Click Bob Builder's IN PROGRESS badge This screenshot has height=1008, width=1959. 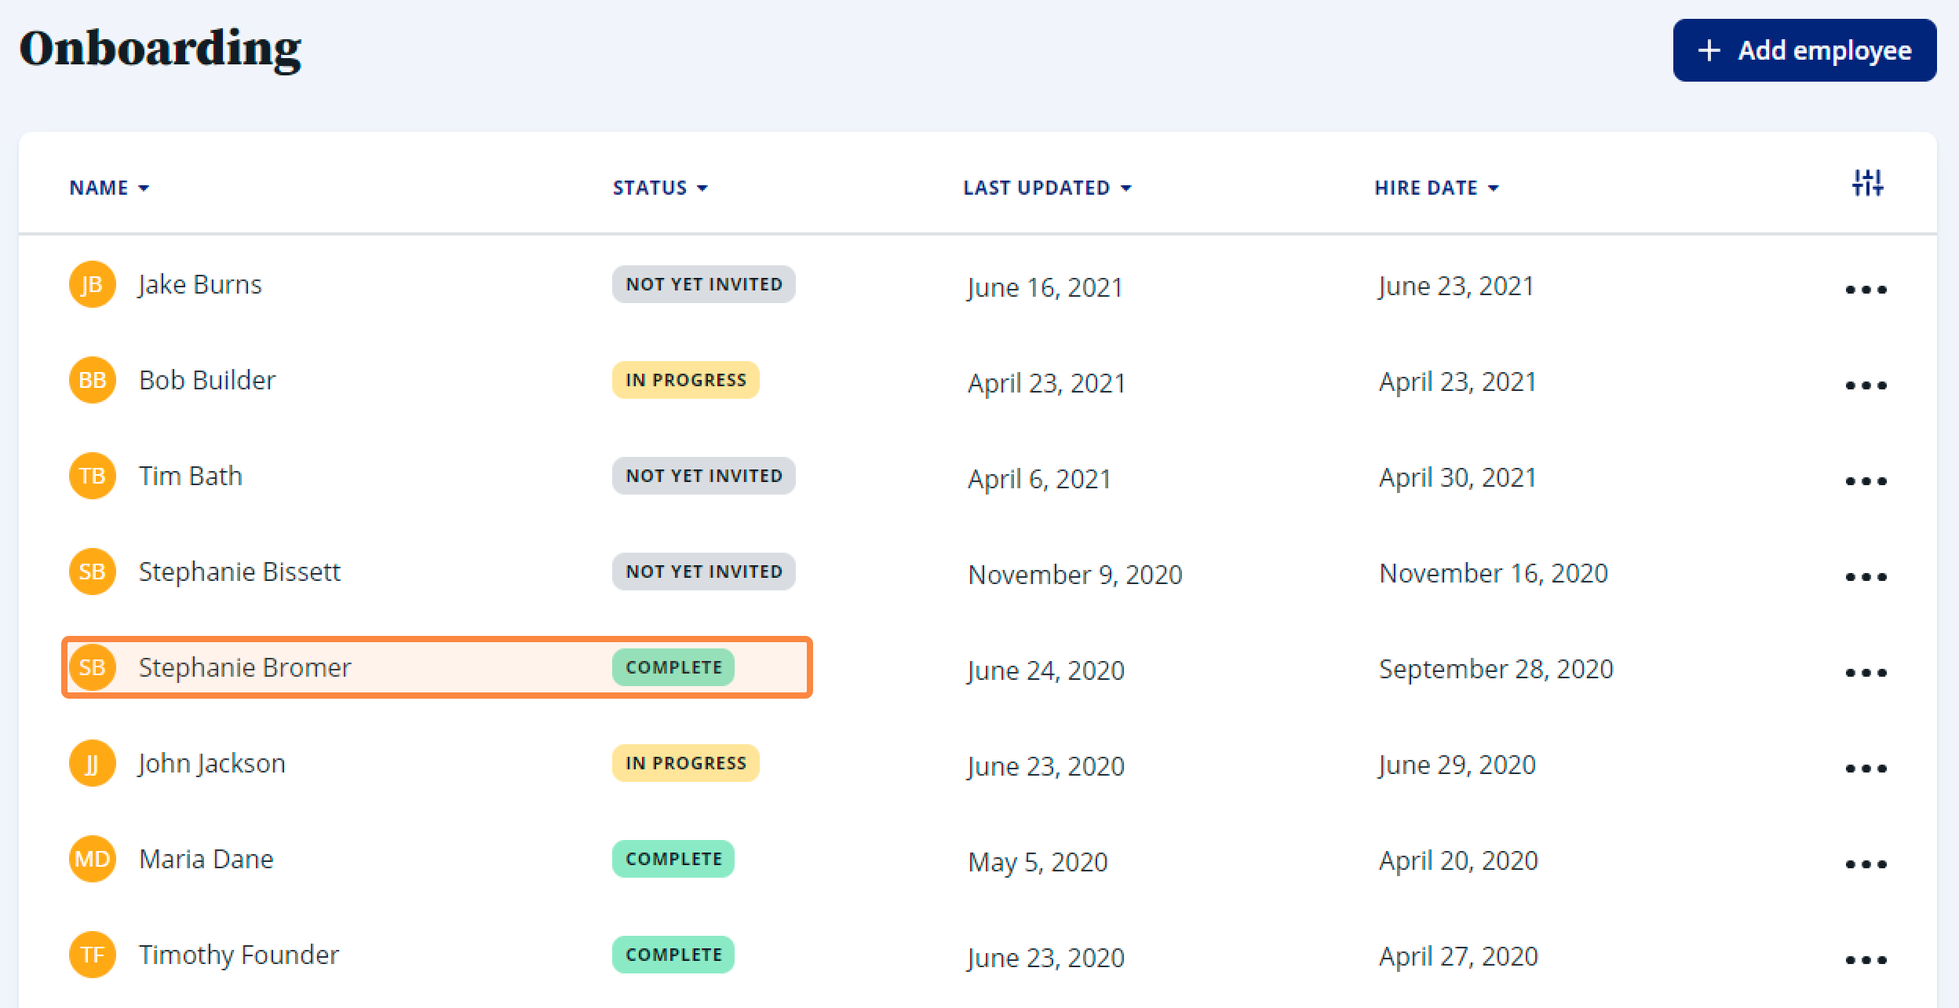point(686,380)
